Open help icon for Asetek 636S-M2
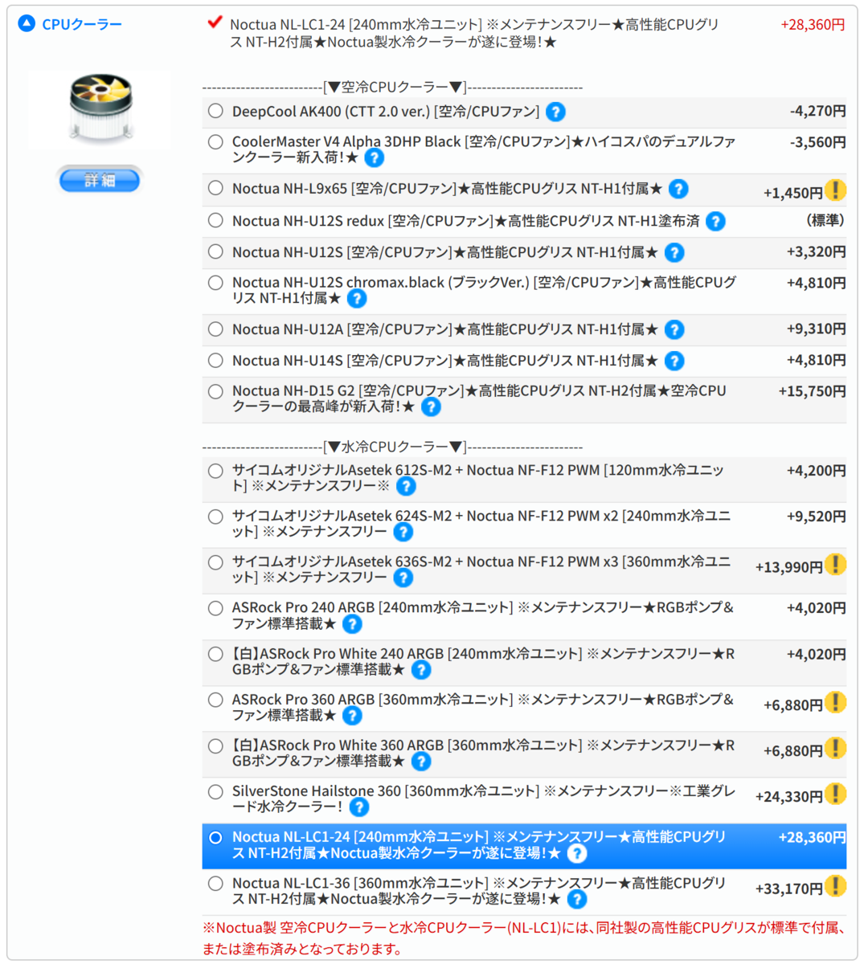Screen dimensions: 864x964 [403, 578]
